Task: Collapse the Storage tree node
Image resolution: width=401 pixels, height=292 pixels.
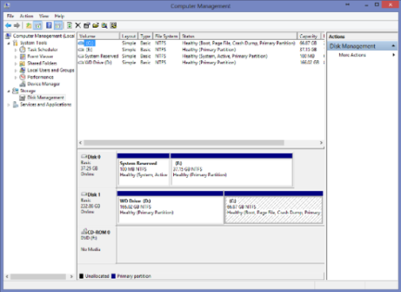Action: click(9, 91)
